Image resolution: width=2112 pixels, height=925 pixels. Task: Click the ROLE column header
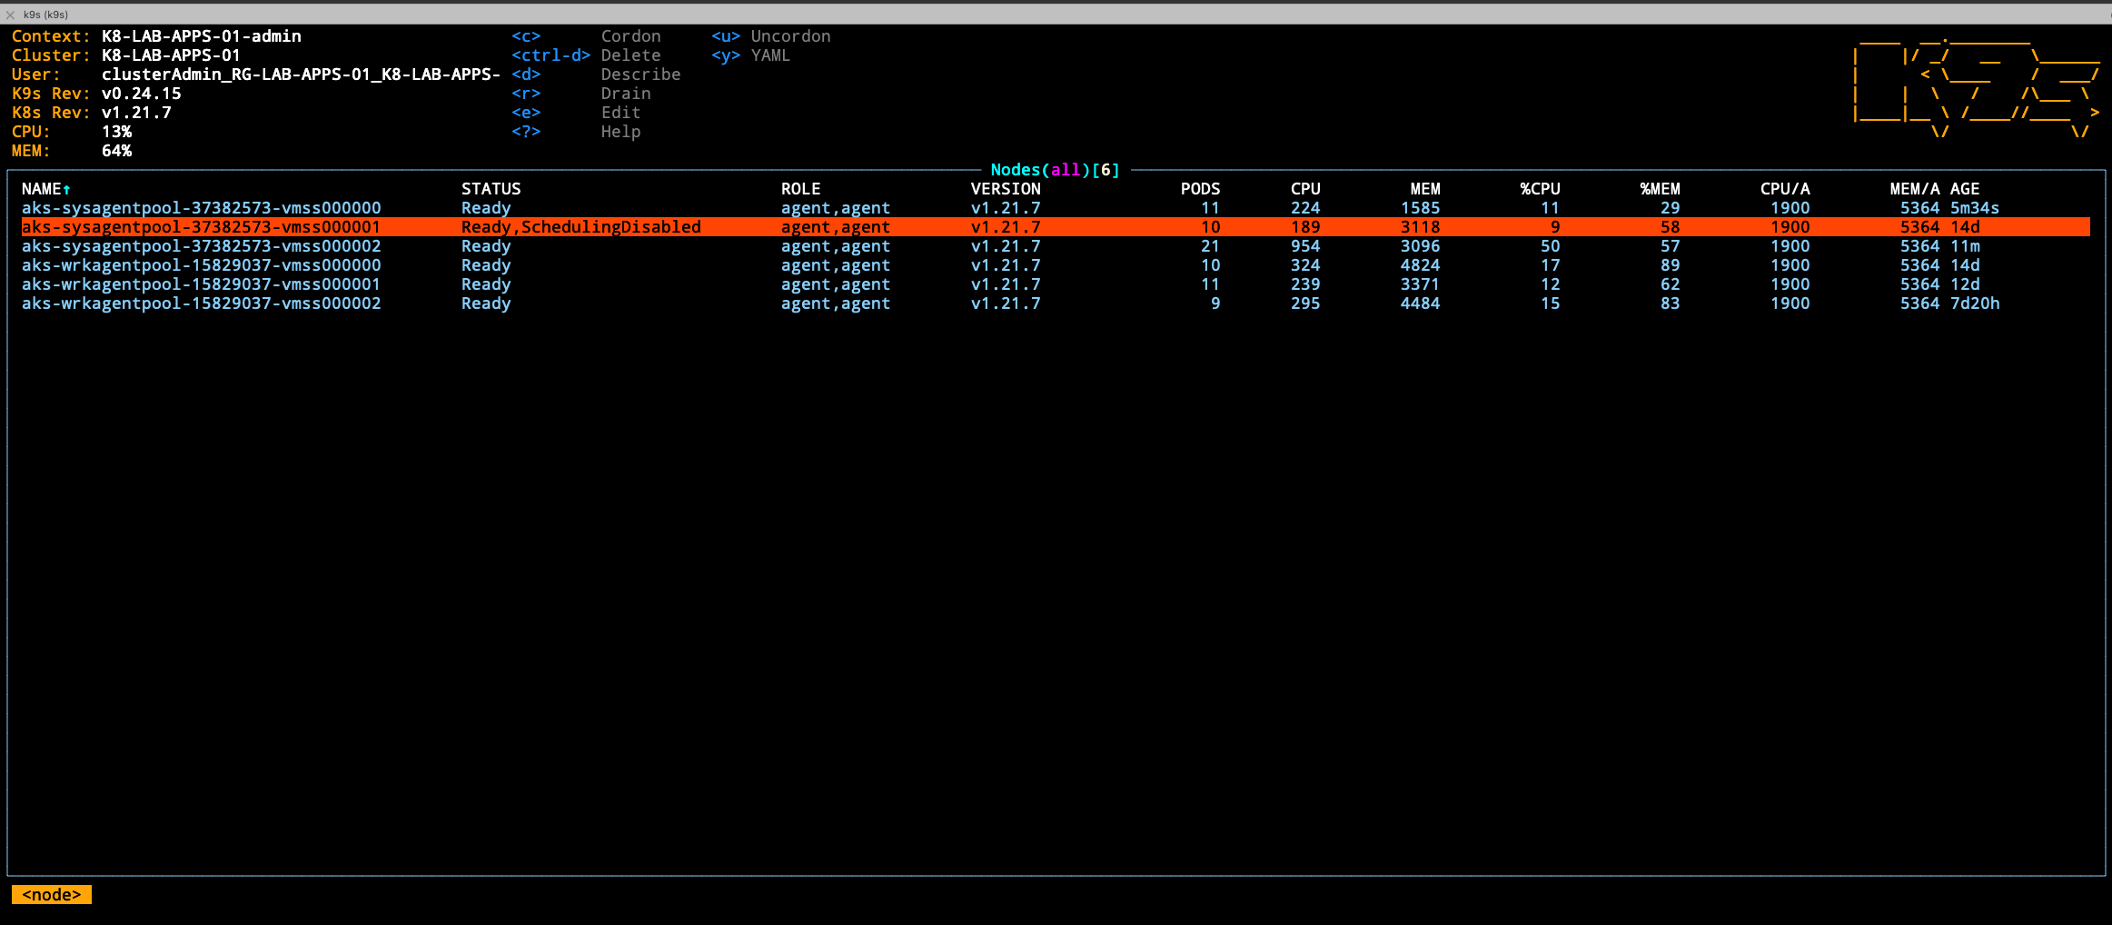click(800, 189)
